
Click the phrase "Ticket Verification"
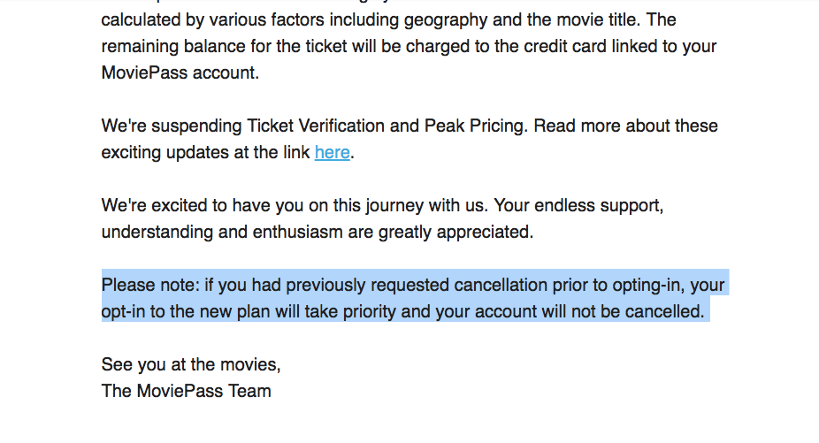pyautogui.click(x=318, y=126)
